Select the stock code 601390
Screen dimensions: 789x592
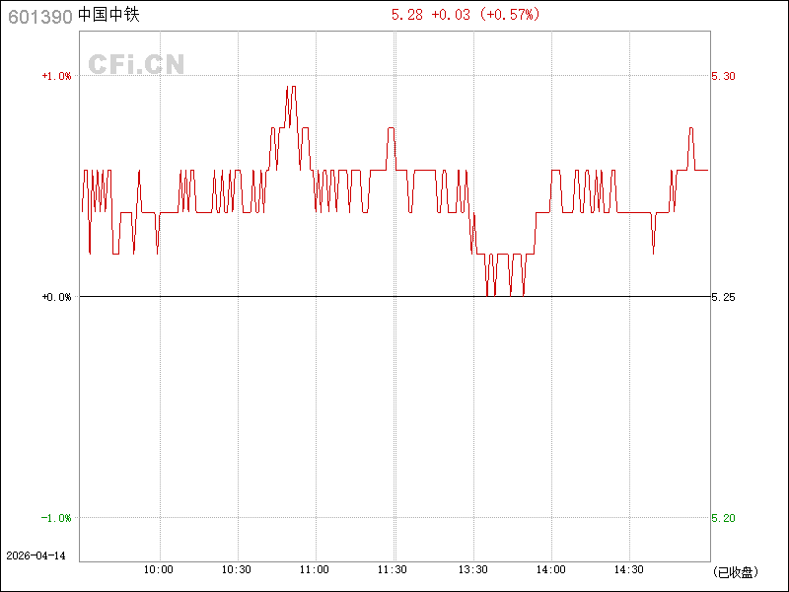coord(40,17)
